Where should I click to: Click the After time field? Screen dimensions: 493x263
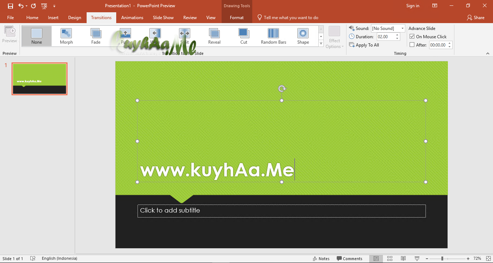click(438, 45)
